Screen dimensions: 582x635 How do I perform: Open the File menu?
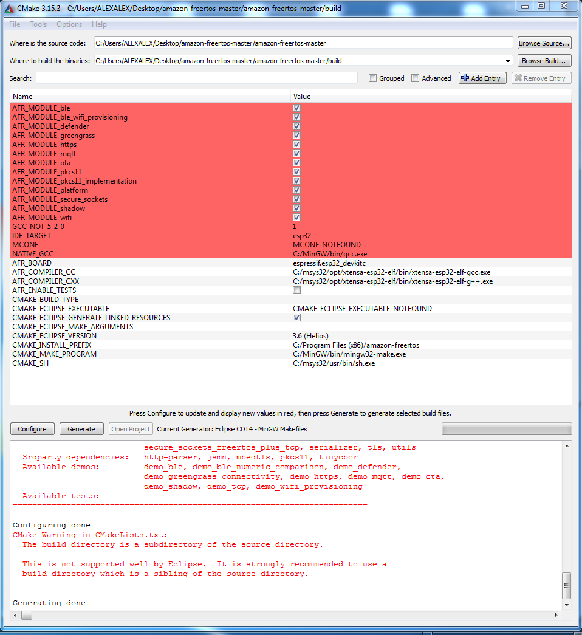click(x=15, y=24)
